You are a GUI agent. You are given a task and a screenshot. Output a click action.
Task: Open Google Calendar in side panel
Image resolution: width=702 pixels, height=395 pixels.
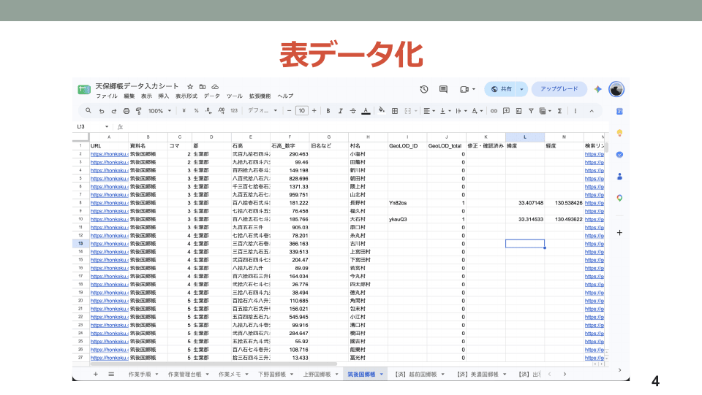(x=619, y=111)
